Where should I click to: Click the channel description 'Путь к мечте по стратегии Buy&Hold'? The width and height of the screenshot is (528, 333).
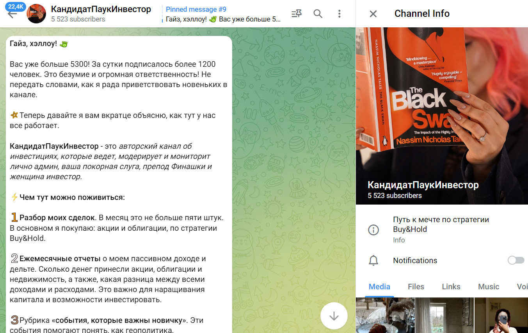click(x=441, y=224)
